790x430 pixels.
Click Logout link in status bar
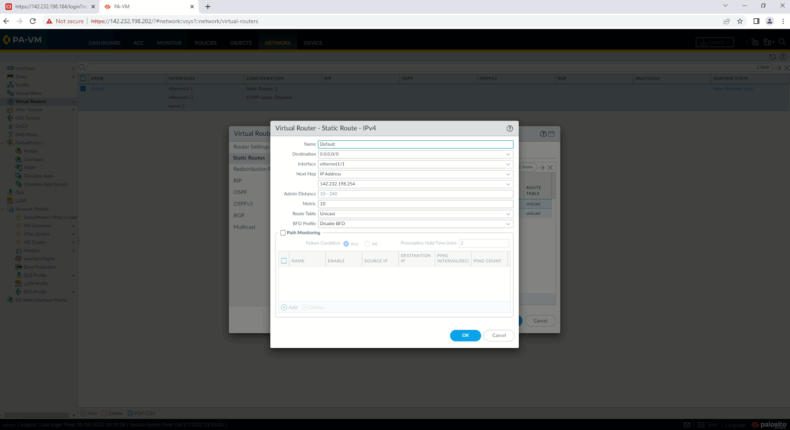point(29,425)
